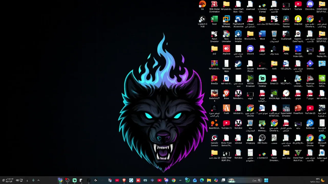328x184 pixels.
Task: Open the Steam desktop shortcut
Action: (238, 65)
